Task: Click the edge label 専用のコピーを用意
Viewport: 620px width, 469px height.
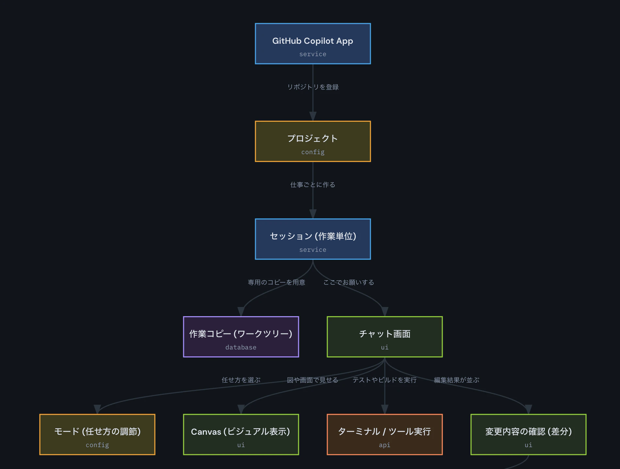Action: 277,282
